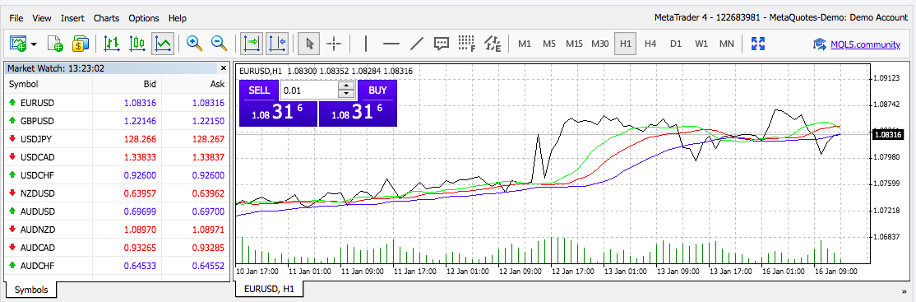Open the MQL5.community link
916x302 pixels.
point(865,44)
